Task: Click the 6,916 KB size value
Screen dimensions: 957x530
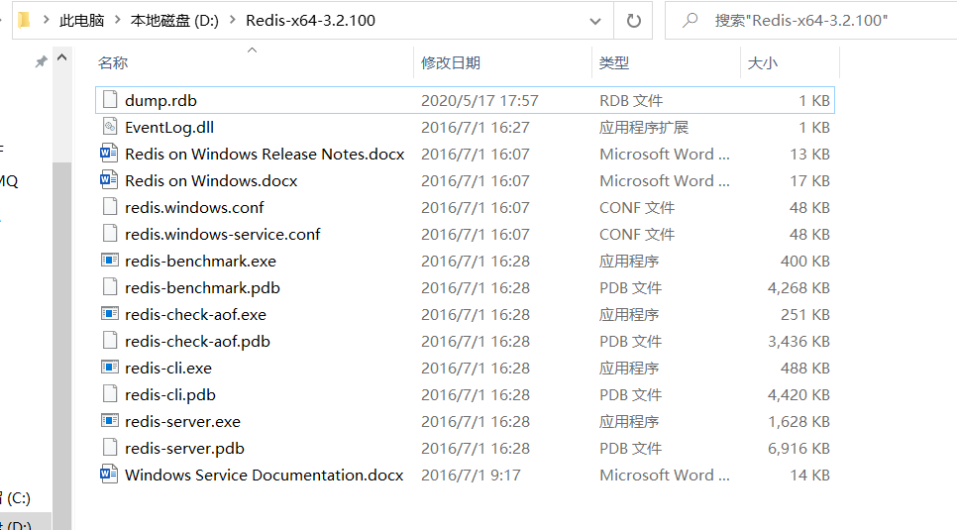Action: click(x=798, y=449)
